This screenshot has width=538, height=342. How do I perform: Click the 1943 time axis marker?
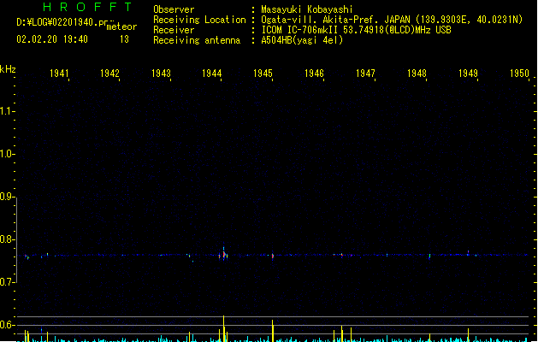coord(161,74)
